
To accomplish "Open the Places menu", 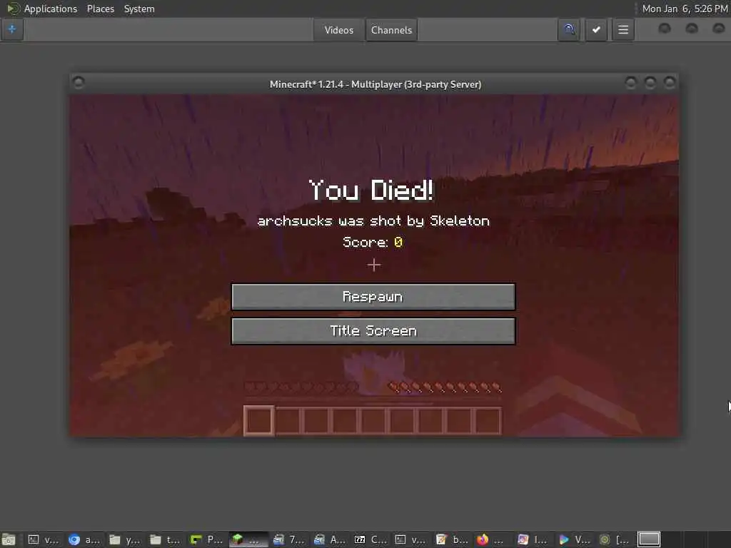I will [100, 9].
